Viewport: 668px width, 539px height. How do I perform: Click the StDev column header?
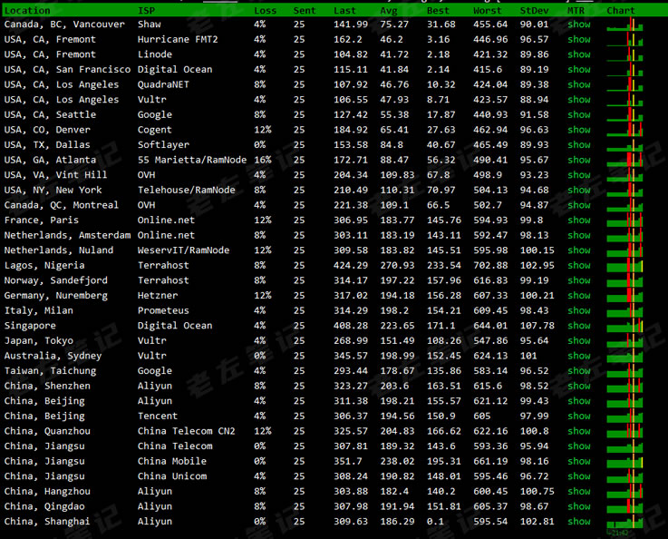coord(534,11)
